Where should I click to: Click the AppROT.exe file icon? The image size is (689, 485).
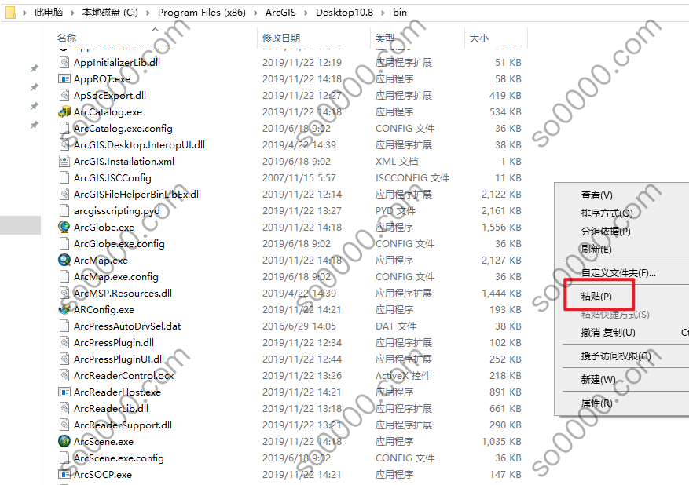(64, 79)
